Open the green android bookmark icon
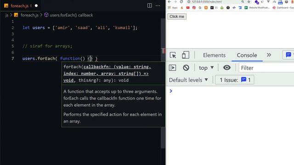 tap(222, 8)
